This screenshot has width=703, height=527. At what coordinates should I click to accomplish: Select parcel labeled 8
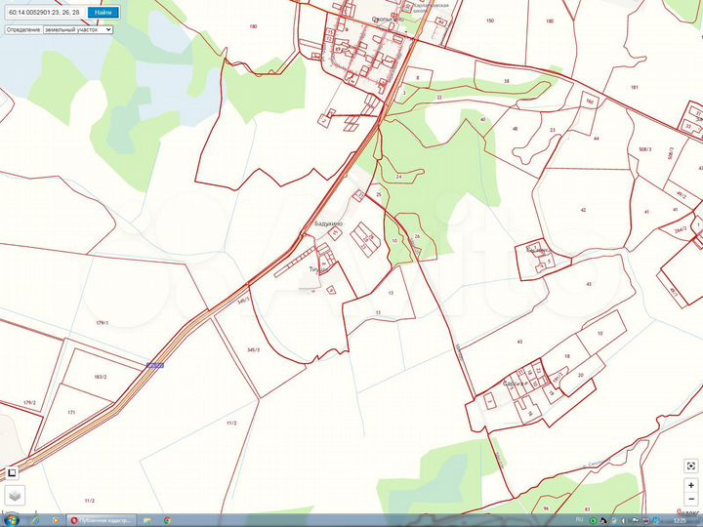pyautogui.click(x=418, y=78)
